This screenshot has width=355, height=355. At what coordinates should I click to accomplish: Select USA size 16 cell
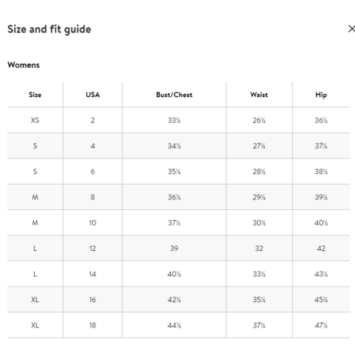tap(92, 300)
